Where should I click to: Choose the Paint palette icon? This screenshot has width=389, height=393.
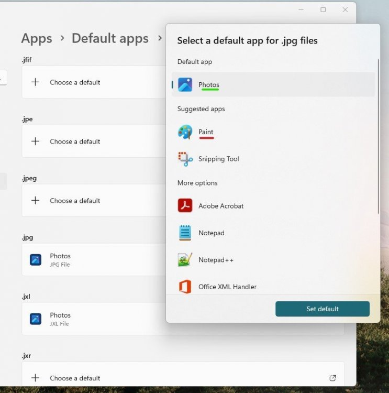(x=185, y=132)
